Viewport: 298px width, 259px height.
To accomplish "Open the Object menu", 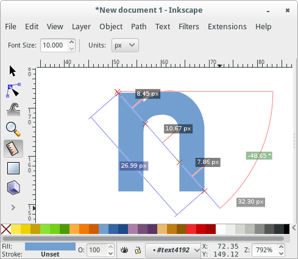I will 111,27.
